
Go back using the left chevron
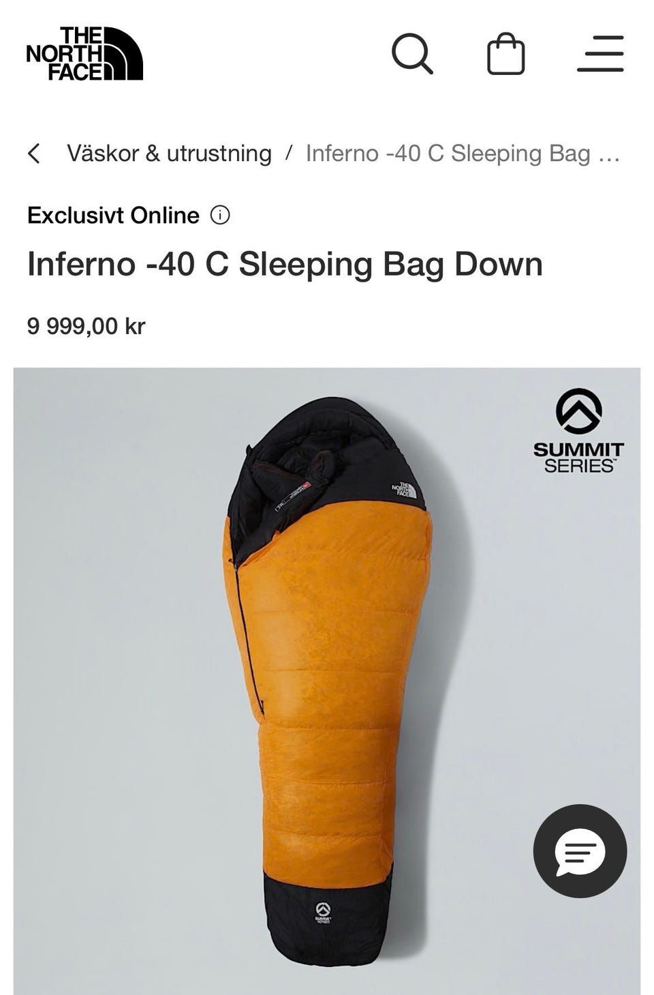coord(34,153)
